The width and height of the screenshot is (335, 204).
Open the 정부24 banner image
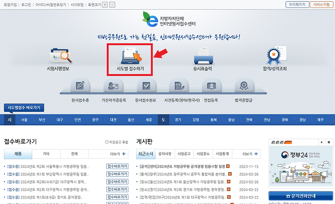coord(301,167)
